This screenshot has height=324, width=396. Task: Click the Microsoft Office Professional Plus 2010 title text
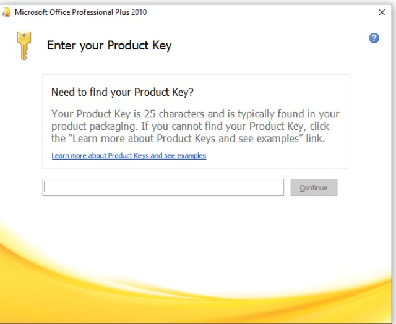pyautogui.click(x=81, y=12)
